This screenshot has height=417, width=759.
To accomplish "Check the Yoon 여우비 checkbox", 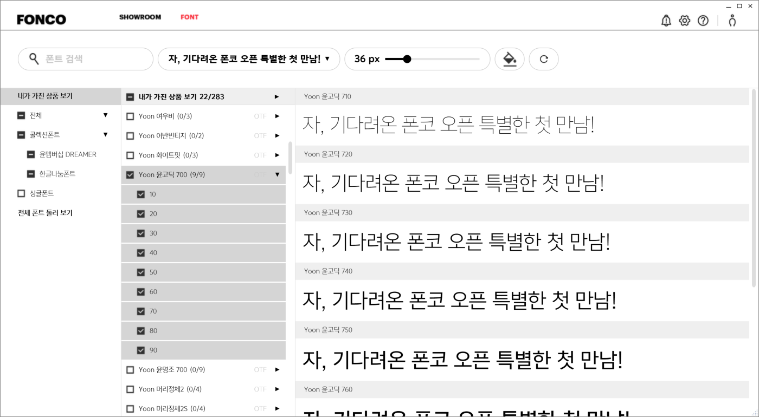I will pos(130,116).
